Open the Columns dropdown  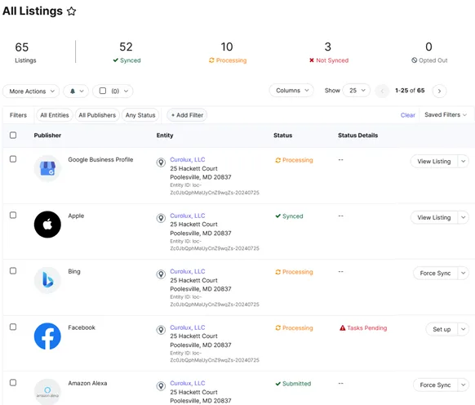pyautogui.click(x=291, y=91)
